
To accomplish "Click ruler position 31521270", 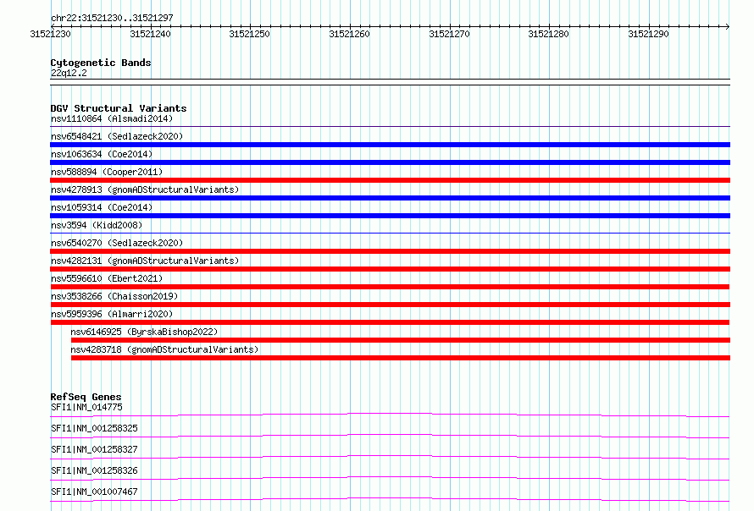I will click(x=449, y=34).
